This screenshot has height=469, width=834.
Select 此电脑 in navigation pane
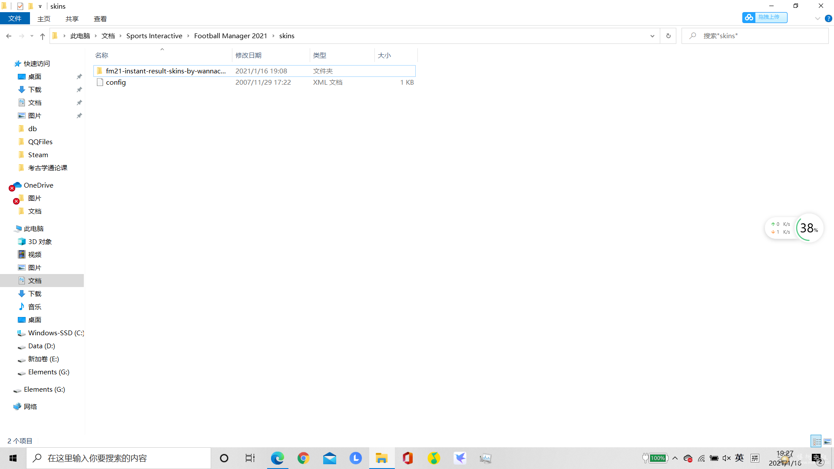(33, 229)
